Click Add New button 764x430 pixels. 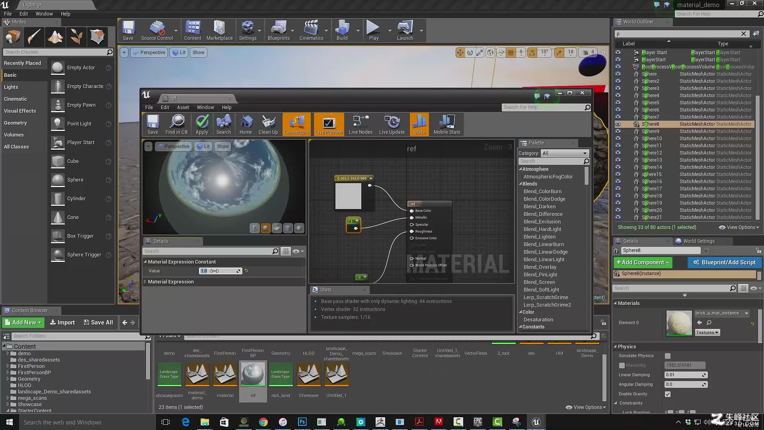pyautogui.click(x=23, y=322)
